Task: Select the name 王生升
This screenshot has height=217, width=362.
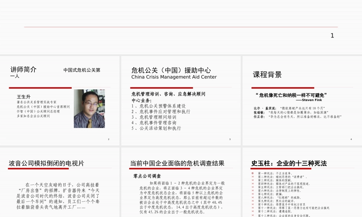Action: 24,97
